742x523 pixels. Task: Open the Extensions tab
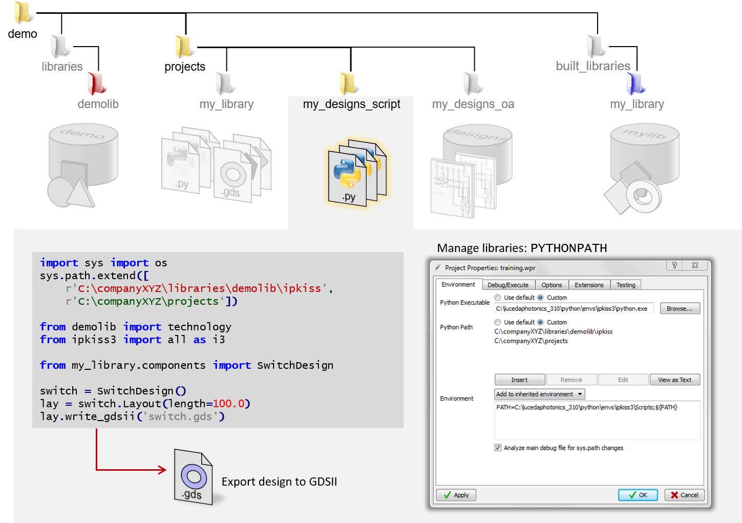coord(589,285)
